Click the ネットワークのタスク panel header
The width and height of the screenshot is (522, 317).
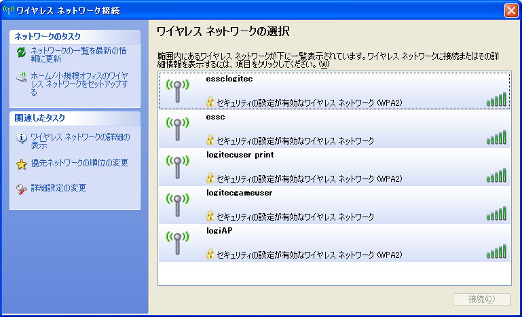75,37
